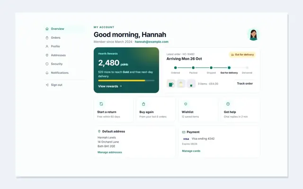
Task: Click the Member since March 2024 text
Action: 113,42
